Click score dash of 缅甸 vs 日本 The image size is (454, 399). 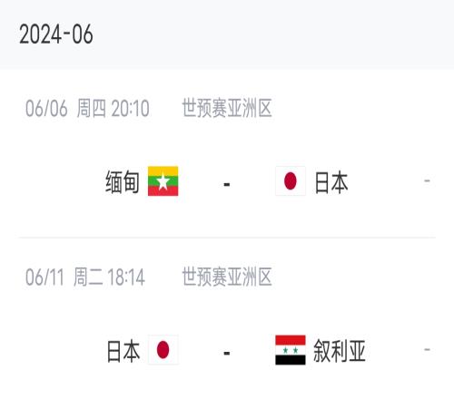point(227,184)
